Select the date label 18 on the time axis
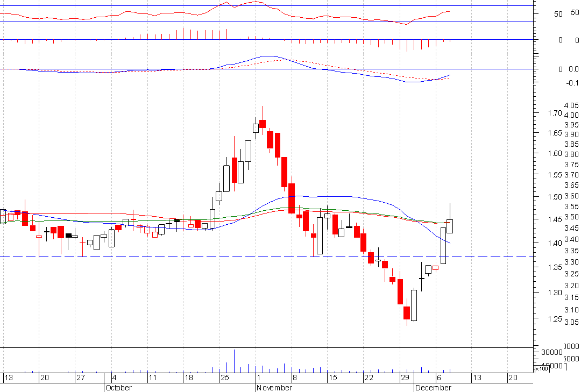Screen dimensions: 581x392 pyautogui.click(x=189, y=377)
